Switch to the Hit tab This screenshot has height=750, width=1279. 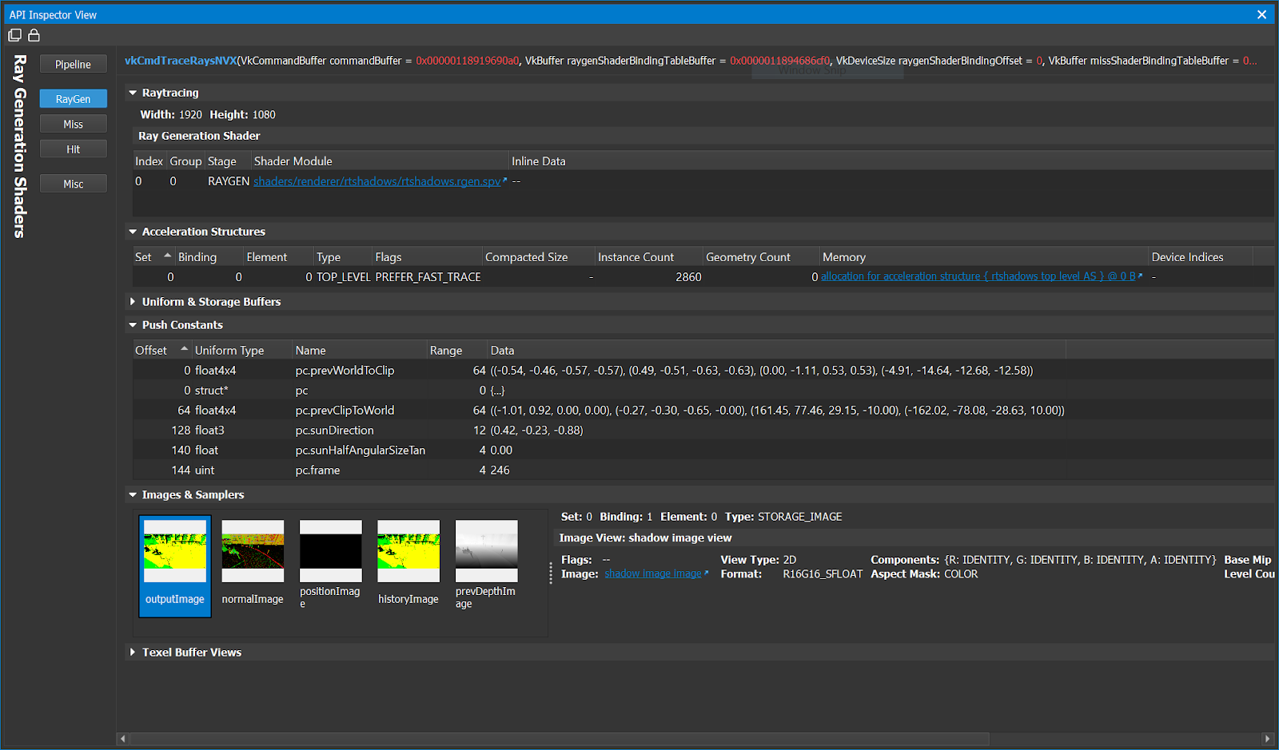click(73, 149)
